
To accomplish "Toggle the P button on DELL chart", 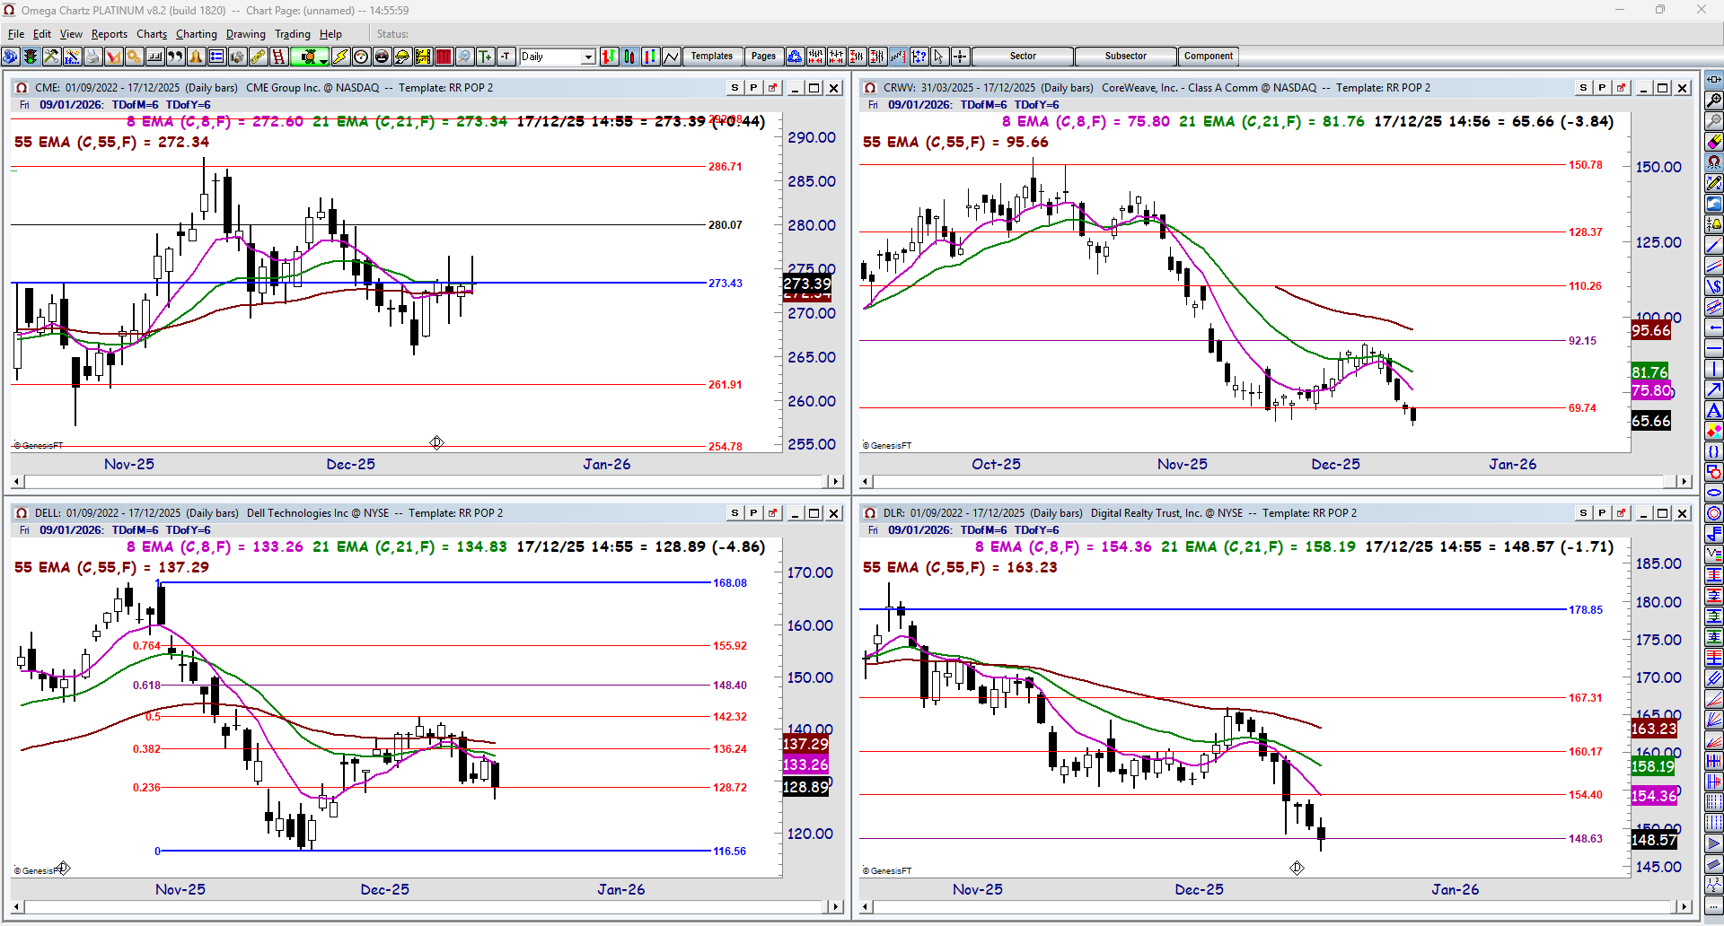I will pos(753,513).
